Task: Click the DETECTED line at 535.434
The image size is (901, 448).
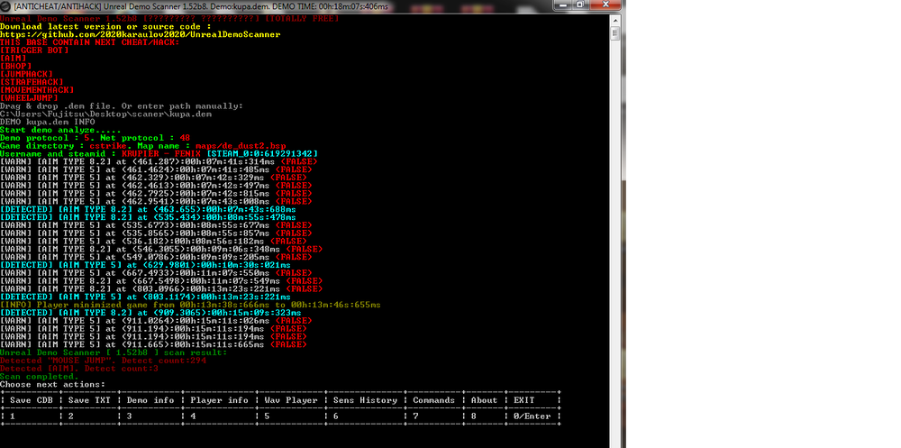Action: 148,218
